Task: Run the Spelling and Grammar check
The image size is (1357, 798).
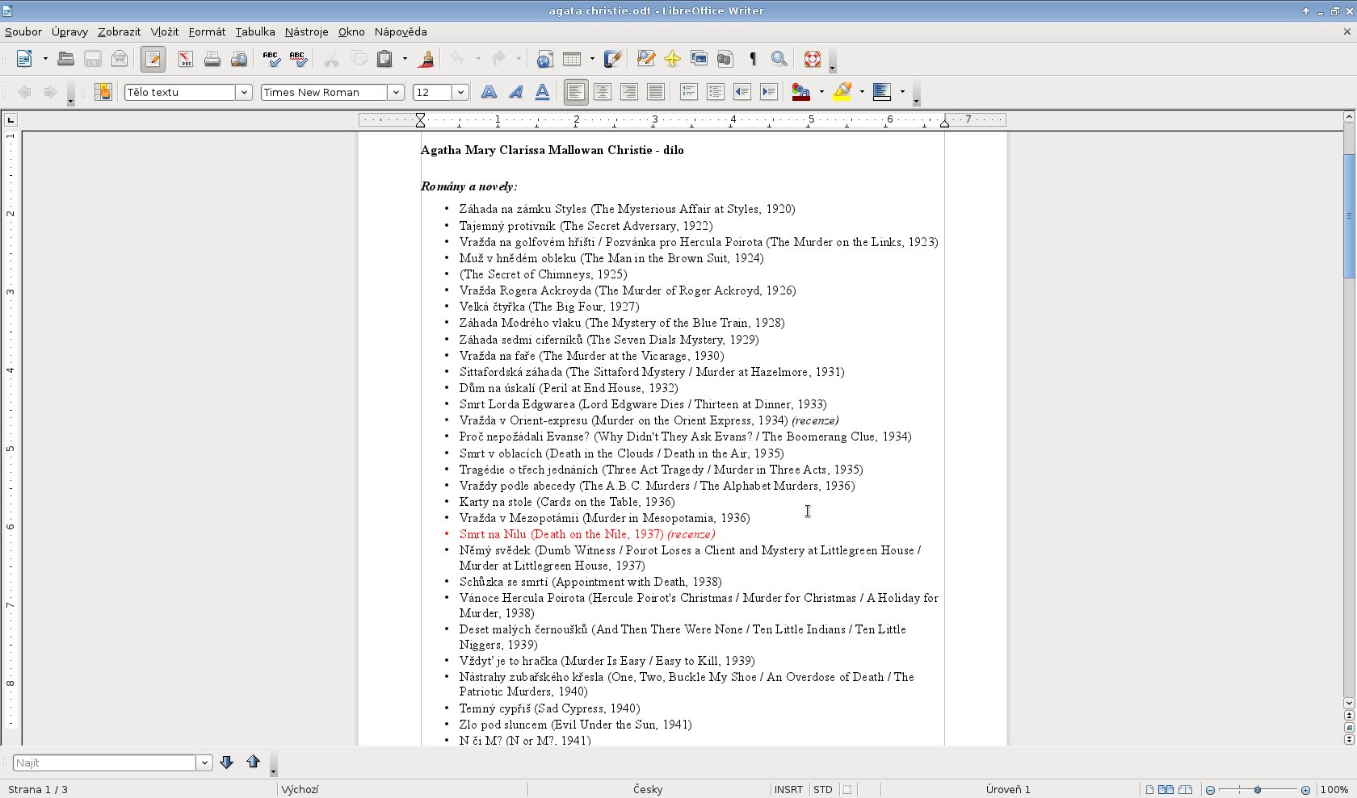Action: tap(271, 59)
